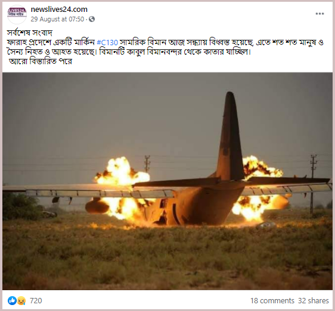View the 18 comments

tap(272, 300)
